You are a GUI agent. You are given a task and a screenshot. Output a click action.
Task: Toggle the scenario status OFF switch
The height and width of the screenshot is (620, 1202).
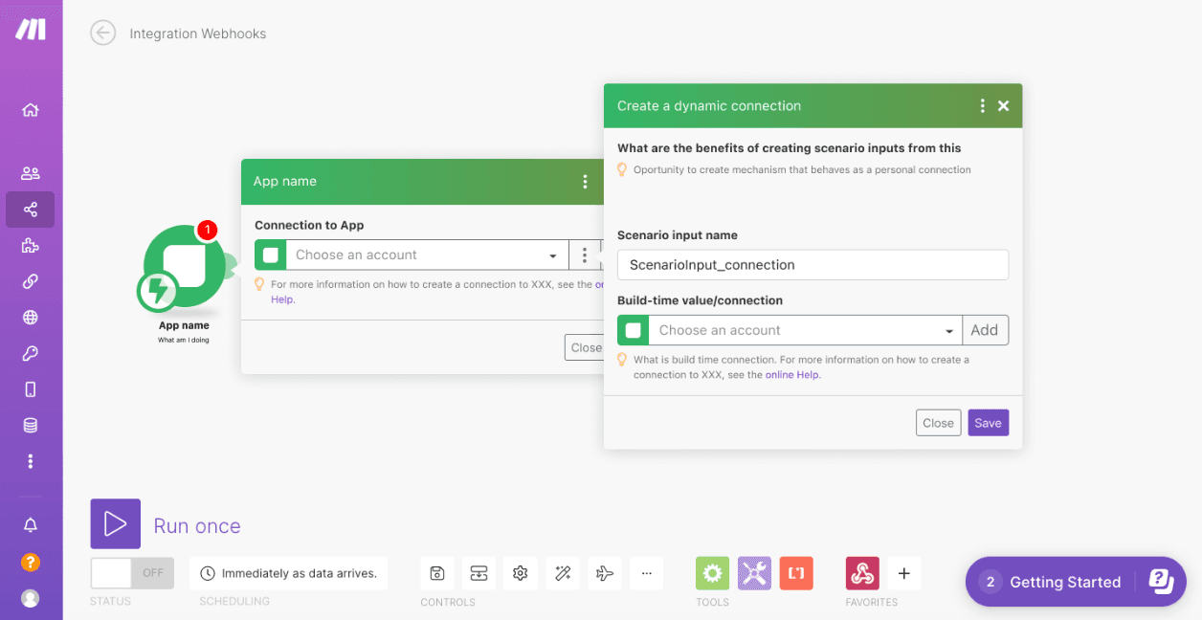[x=132, y=573]
